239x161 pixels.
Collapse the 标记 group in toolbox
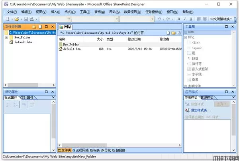(x=186, y=37)
